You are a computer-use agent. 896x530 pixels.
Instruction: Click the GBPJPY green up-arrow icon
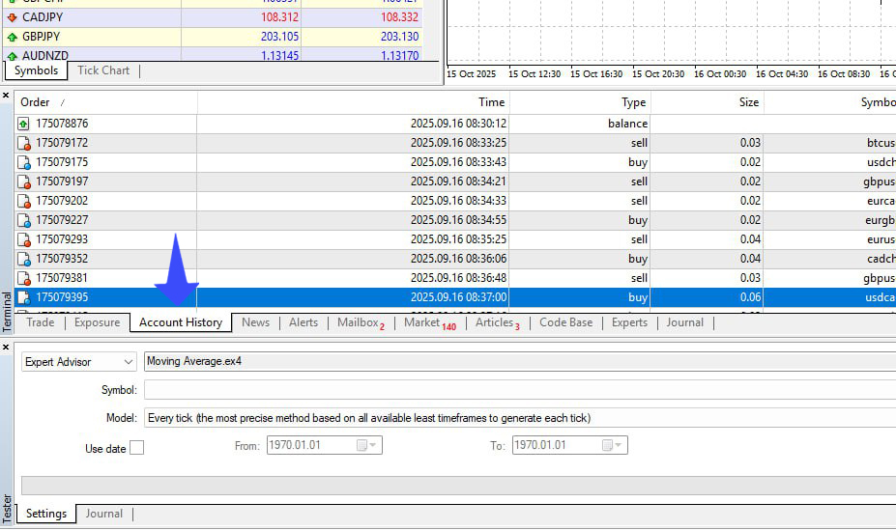[x=12, y=37]
